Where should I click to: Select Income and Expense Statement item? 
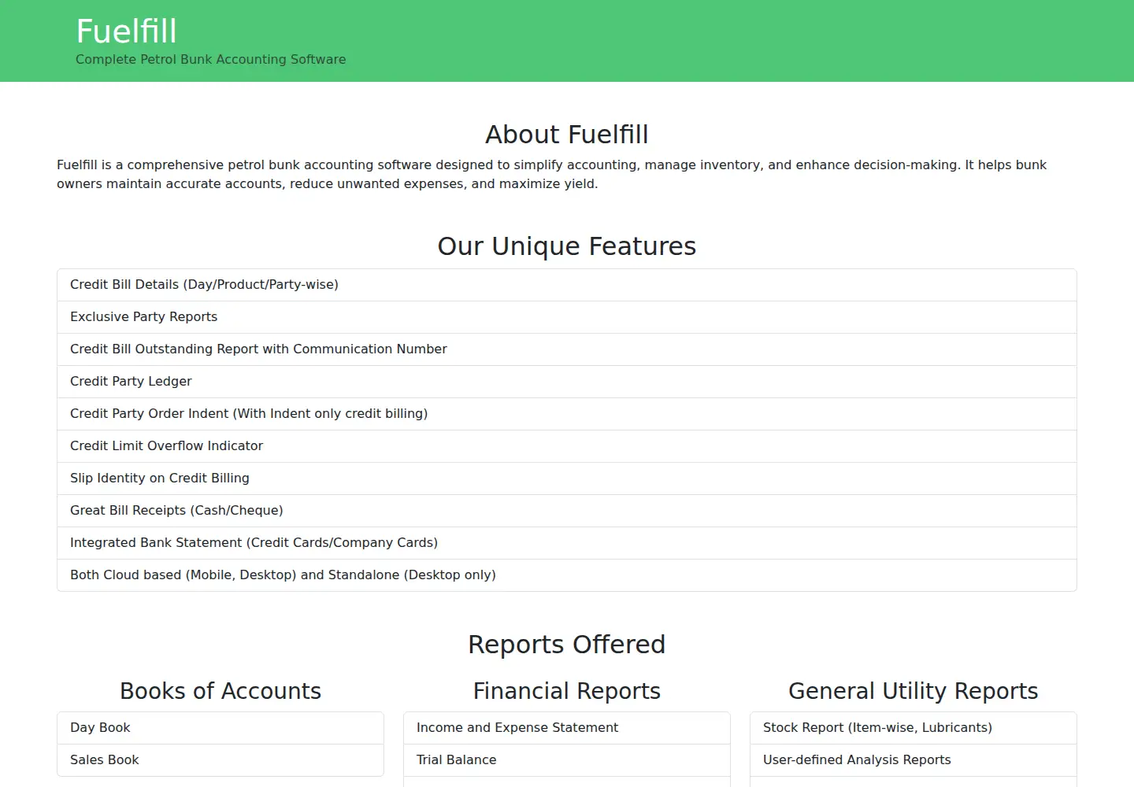[x=567, y=728]
